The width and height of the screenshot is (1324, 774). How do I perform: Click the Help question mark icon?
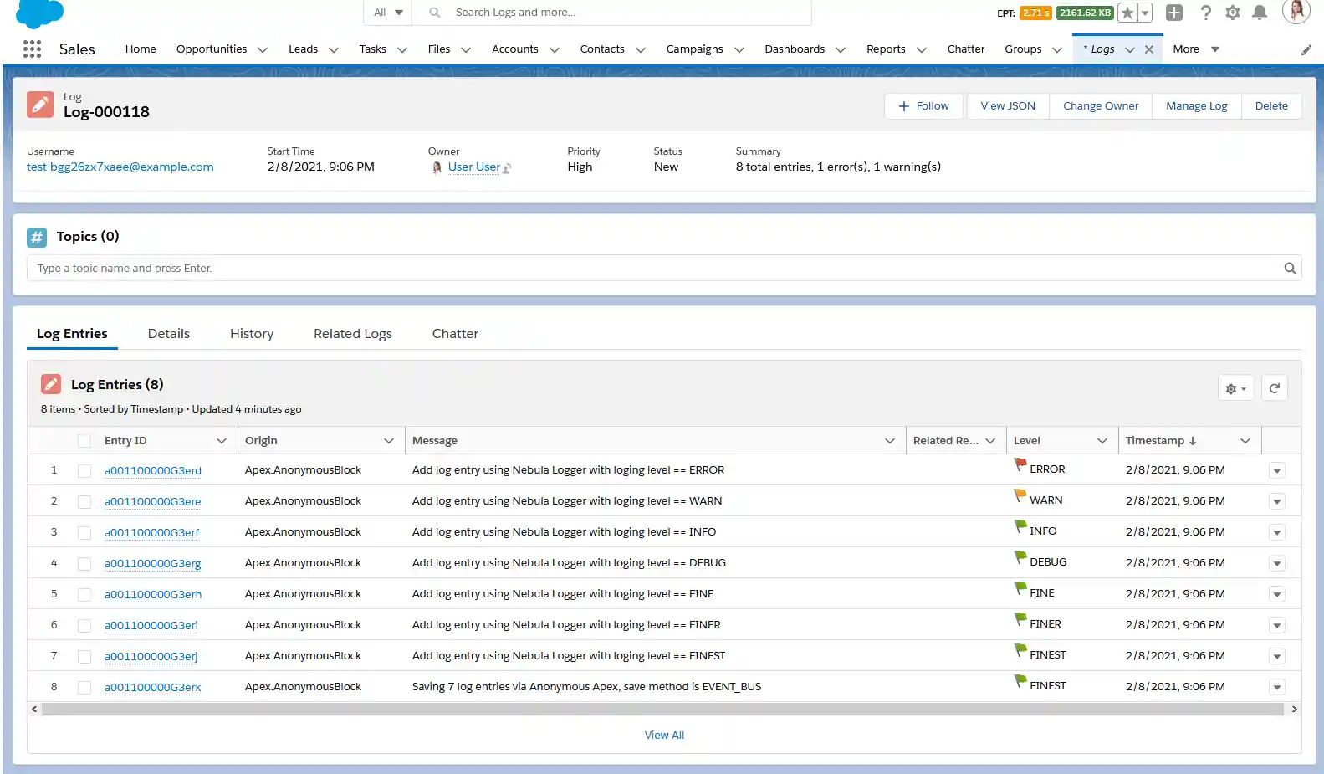tap(1205, 13)
